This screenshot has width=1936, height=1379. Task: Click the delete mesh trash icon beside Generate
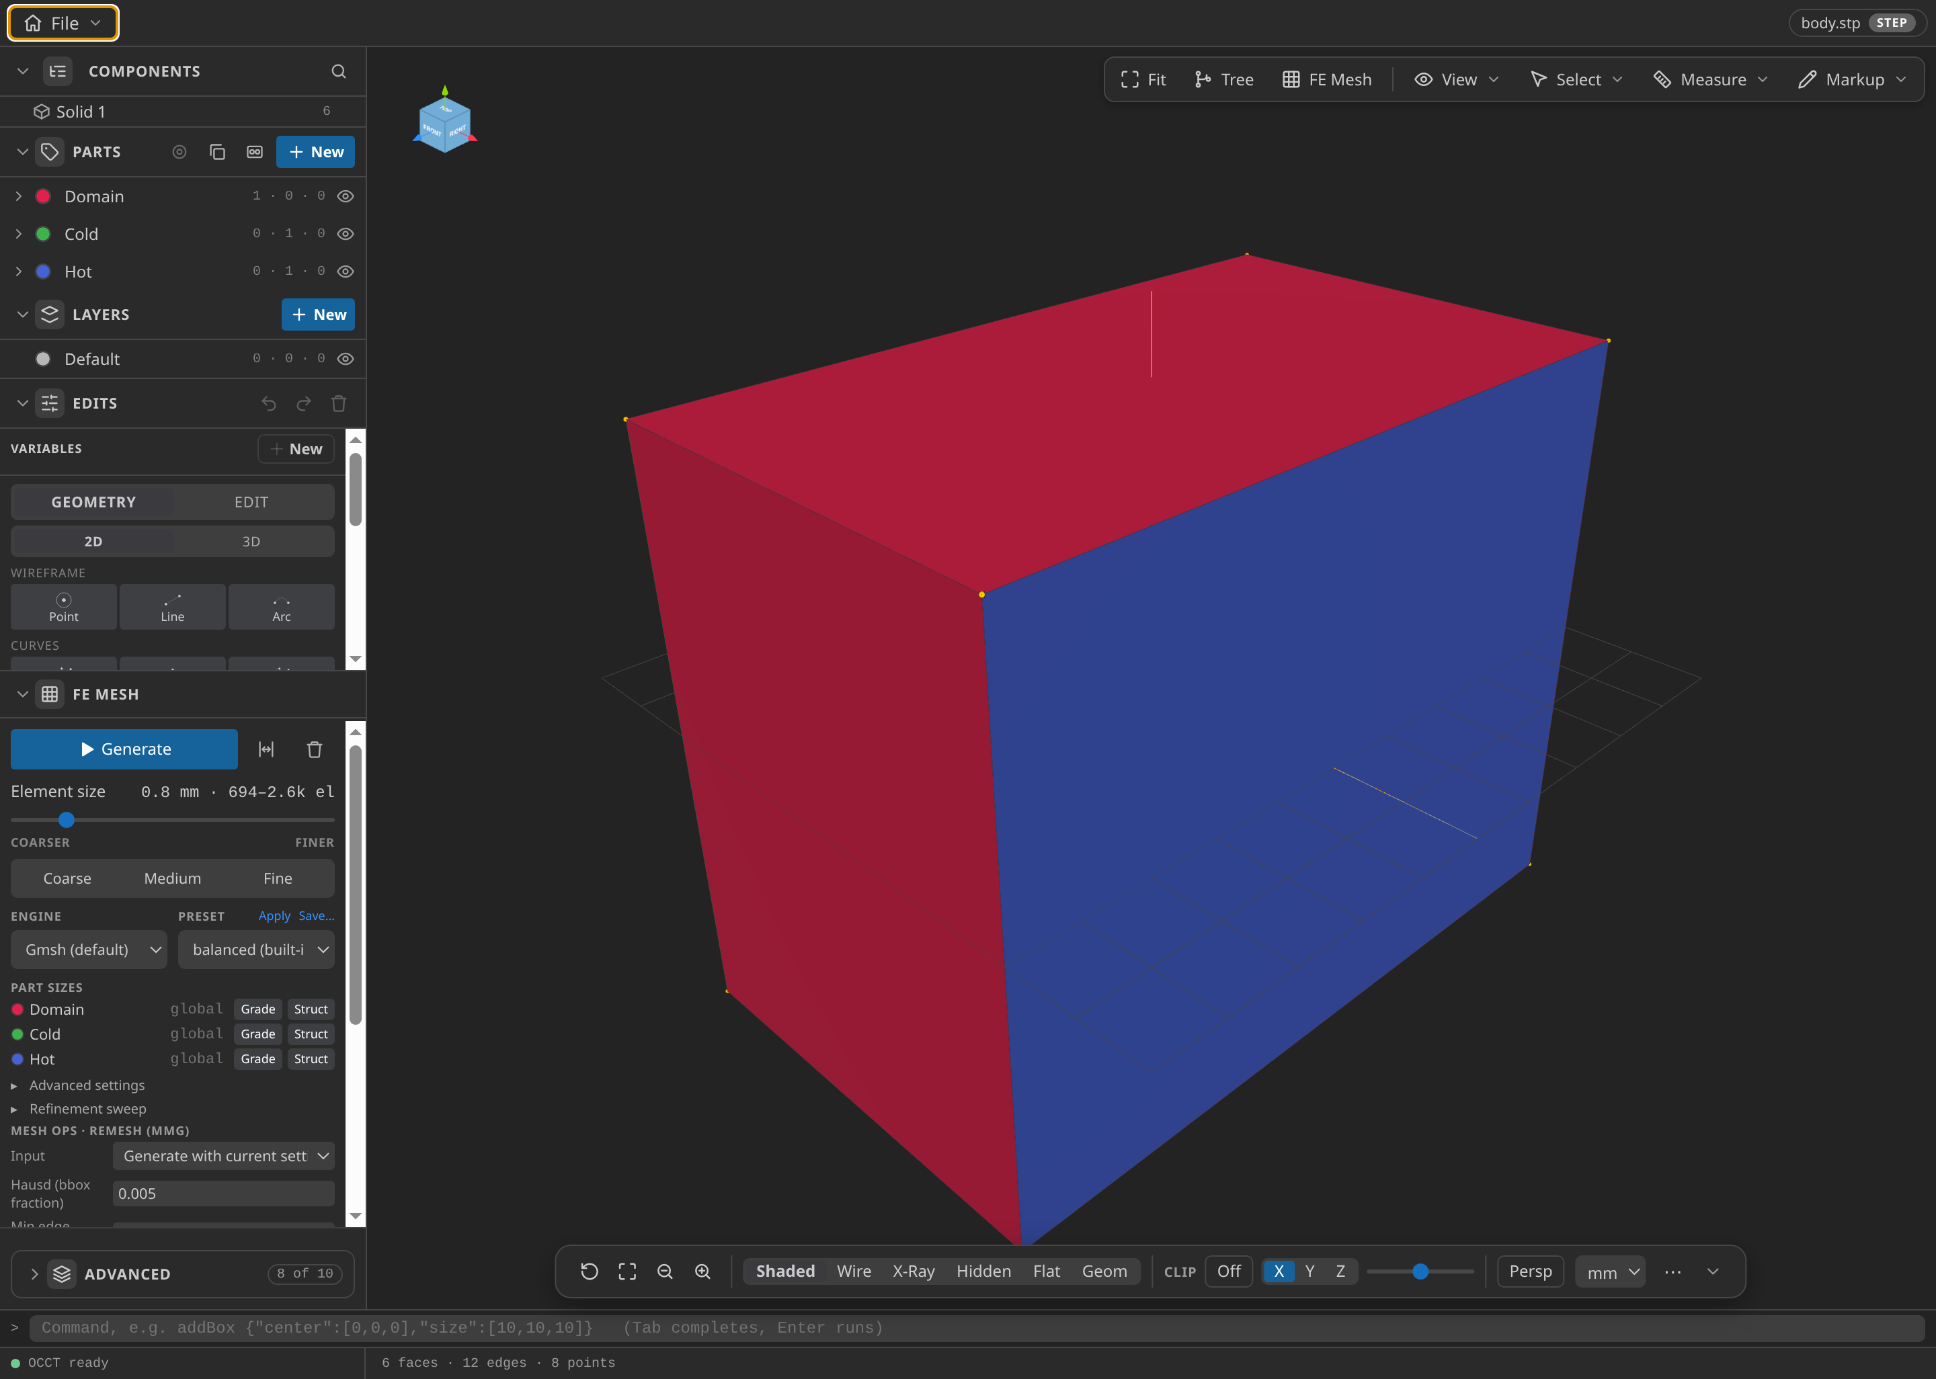point(314,749)
